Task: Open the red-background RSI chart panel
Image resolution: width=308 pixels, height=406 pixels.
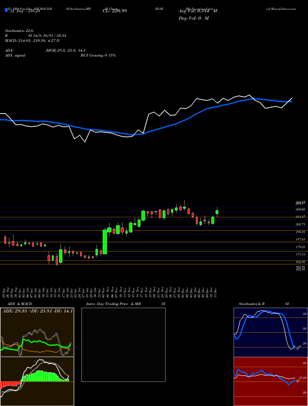Action: pyautogui.click(x=270, y=381)
